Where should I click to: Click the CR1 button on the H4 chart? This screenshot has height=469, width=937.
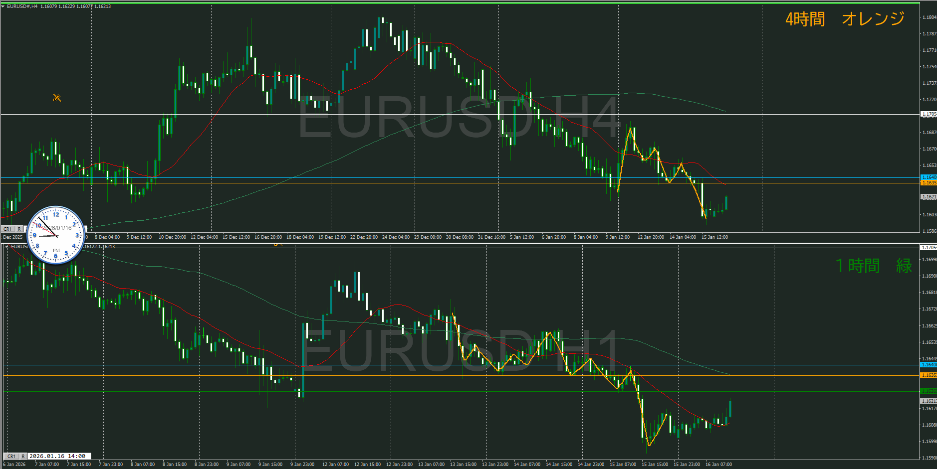pos(7,229)
